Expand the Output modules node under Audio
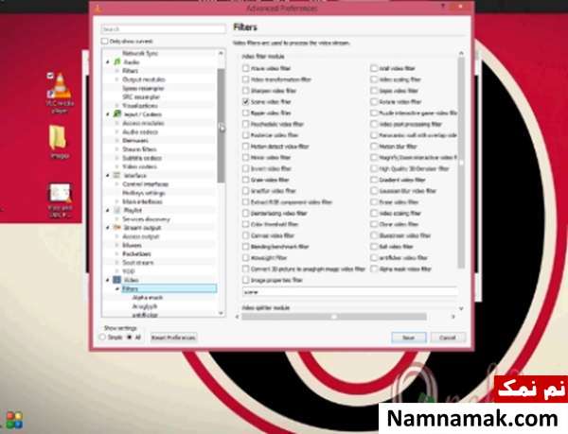Viewport: 568px width, 434px height. point(117,79)
